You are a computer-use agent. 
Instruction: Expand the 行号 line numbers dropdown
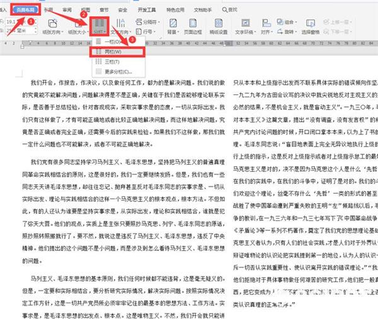click(141, 30)
